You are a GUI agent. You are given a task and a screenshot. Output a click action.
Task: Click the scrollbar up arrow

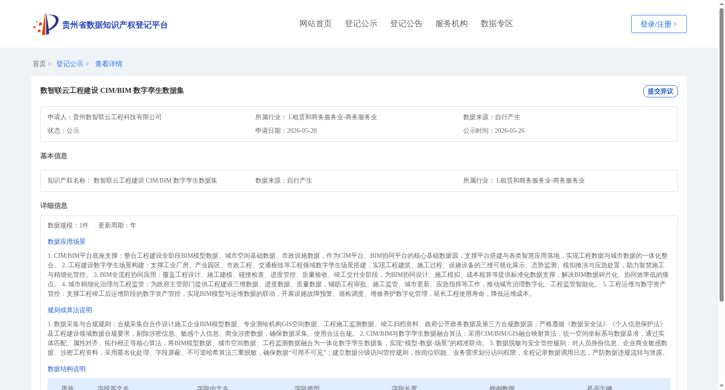click(x=721, y=4)
